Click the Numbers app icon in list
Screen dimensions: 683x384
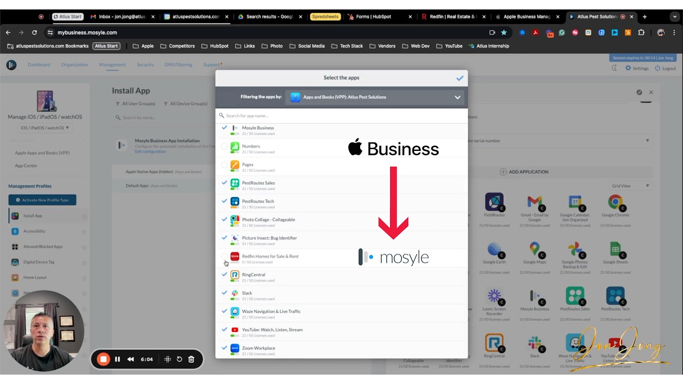pyautogui.click(x=235, y=146)
